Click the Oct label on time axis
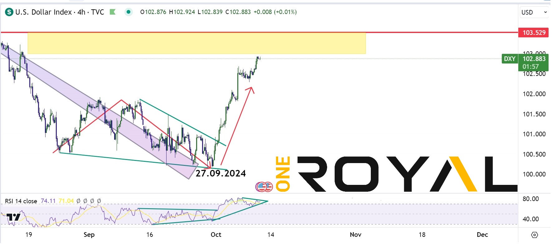 coord(216,235)
